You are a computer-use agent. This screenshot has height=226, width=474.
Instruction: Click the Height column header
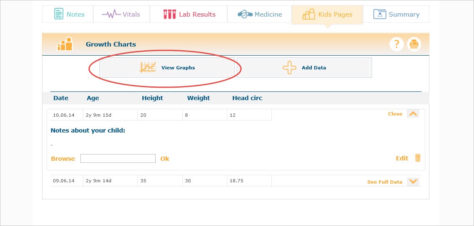[x=152, y=98]
